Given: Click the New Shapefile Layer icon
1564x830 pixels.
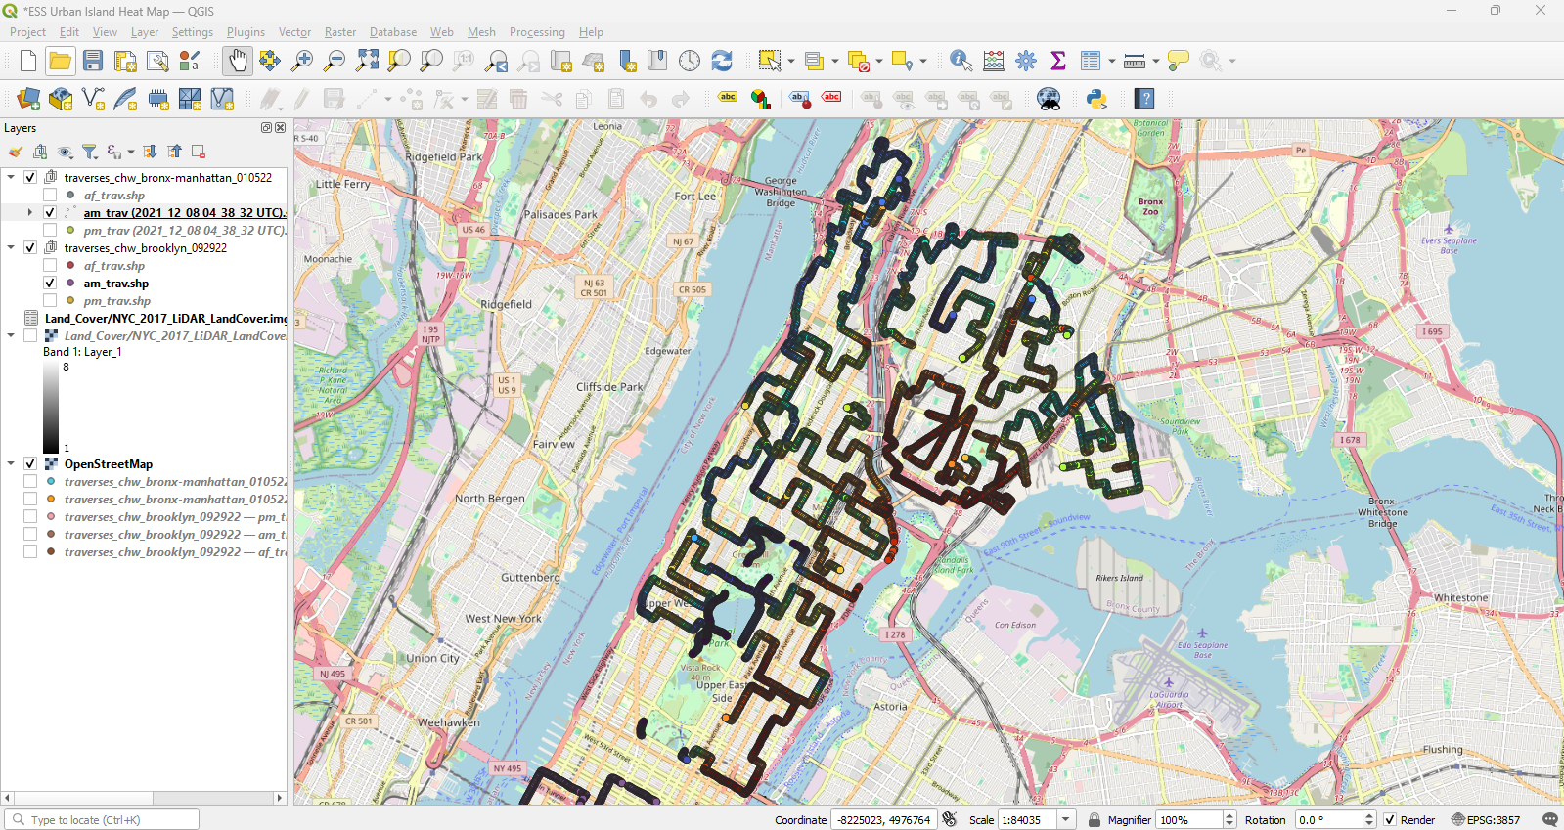Looking at the screenshot, I should [93, 99].
